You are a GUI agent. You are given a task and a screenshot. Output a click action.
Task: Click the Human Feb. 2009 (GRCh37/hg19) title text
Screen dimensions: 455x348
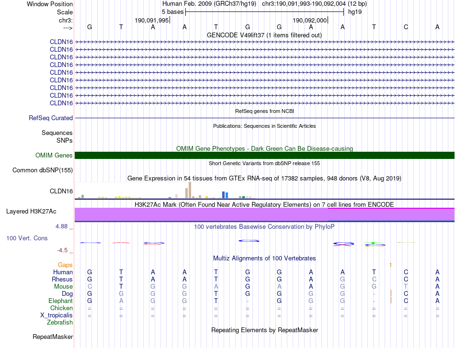click(x=209, y=4)
